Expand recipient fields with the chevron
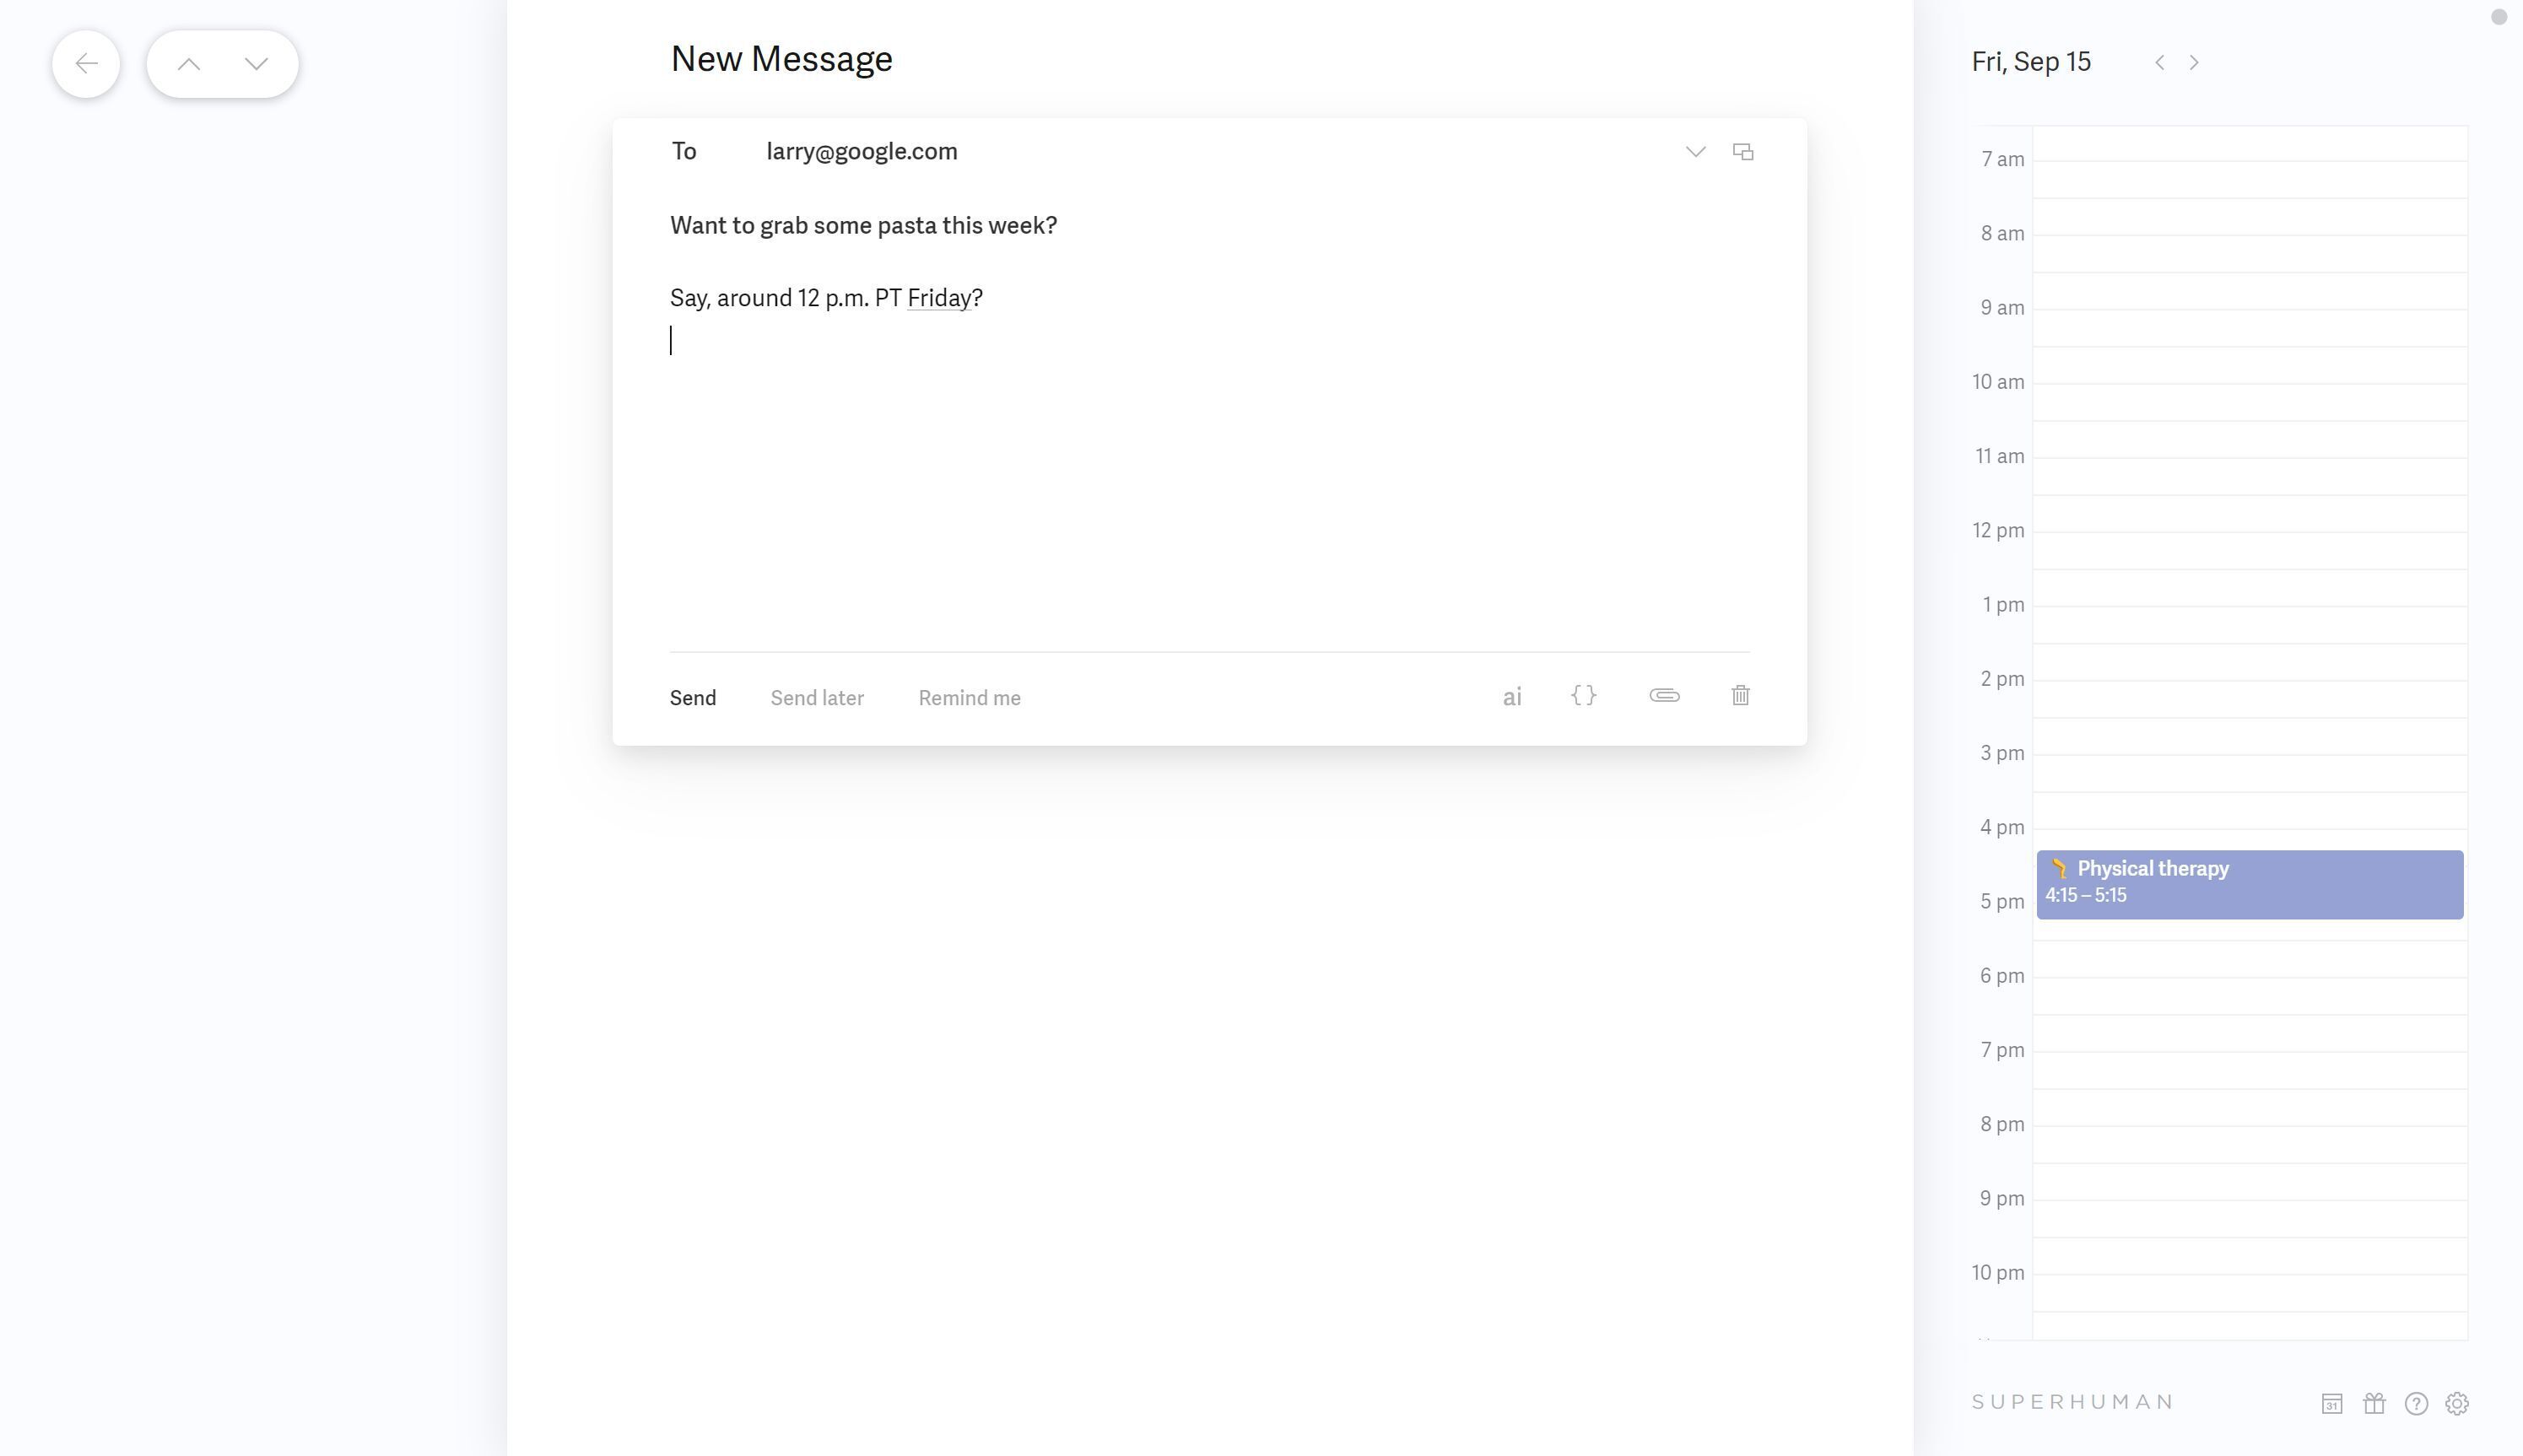Image resolution: width=2523 pixels, height=1456 pixels. [1695, 152]
